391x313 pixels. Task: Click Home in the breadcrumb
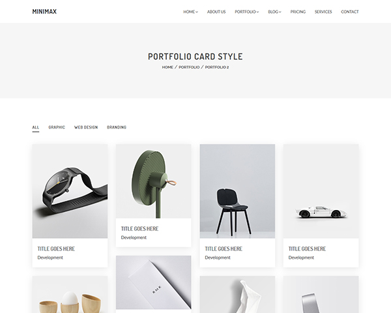(167, 67)
